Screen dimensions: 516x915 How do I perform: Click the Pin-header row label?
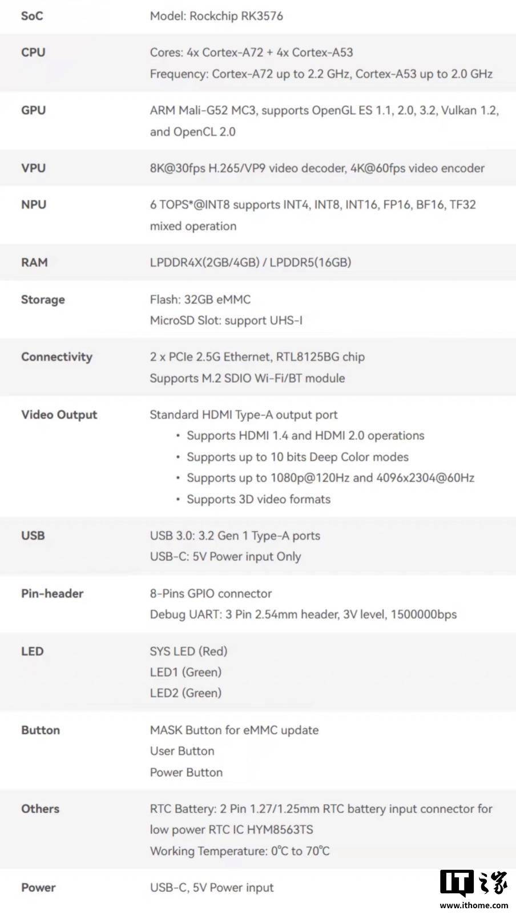pyautogui.click(x=52, y=593)
